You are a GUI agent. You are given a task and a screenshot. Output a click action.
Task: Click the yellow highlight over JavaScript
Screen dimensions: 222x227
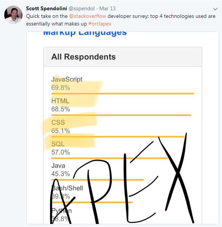[x=77, y=90]
